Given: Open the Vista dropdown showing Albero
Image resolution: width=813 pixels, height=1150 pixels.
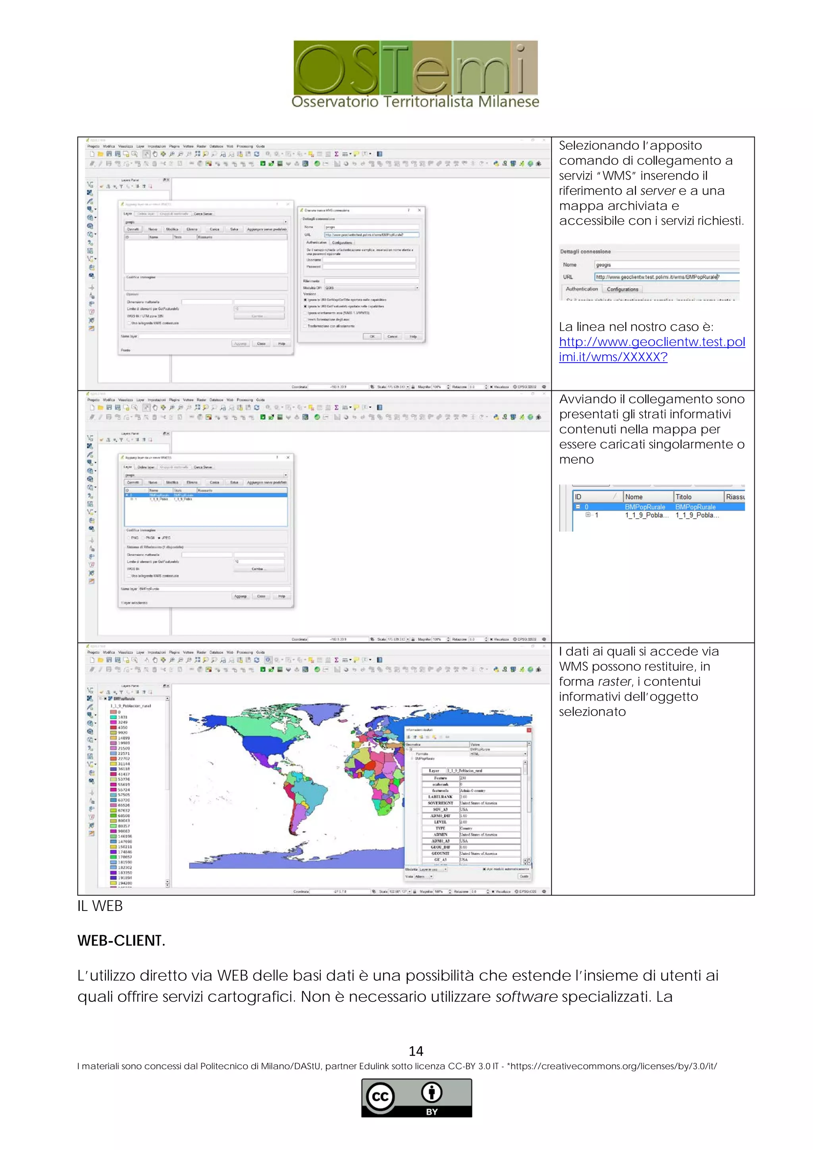Looking at the screenshot, I should point(424,876).
